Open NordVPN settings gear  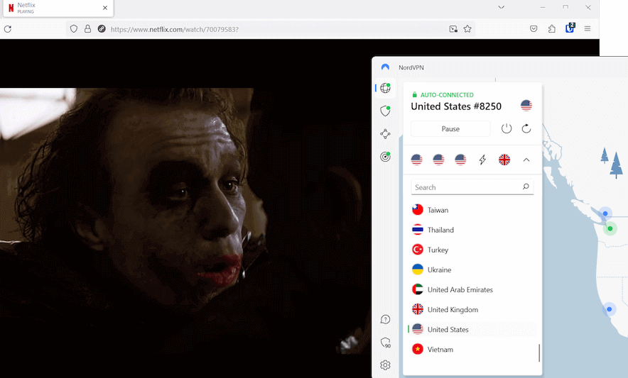pos(385,365)
